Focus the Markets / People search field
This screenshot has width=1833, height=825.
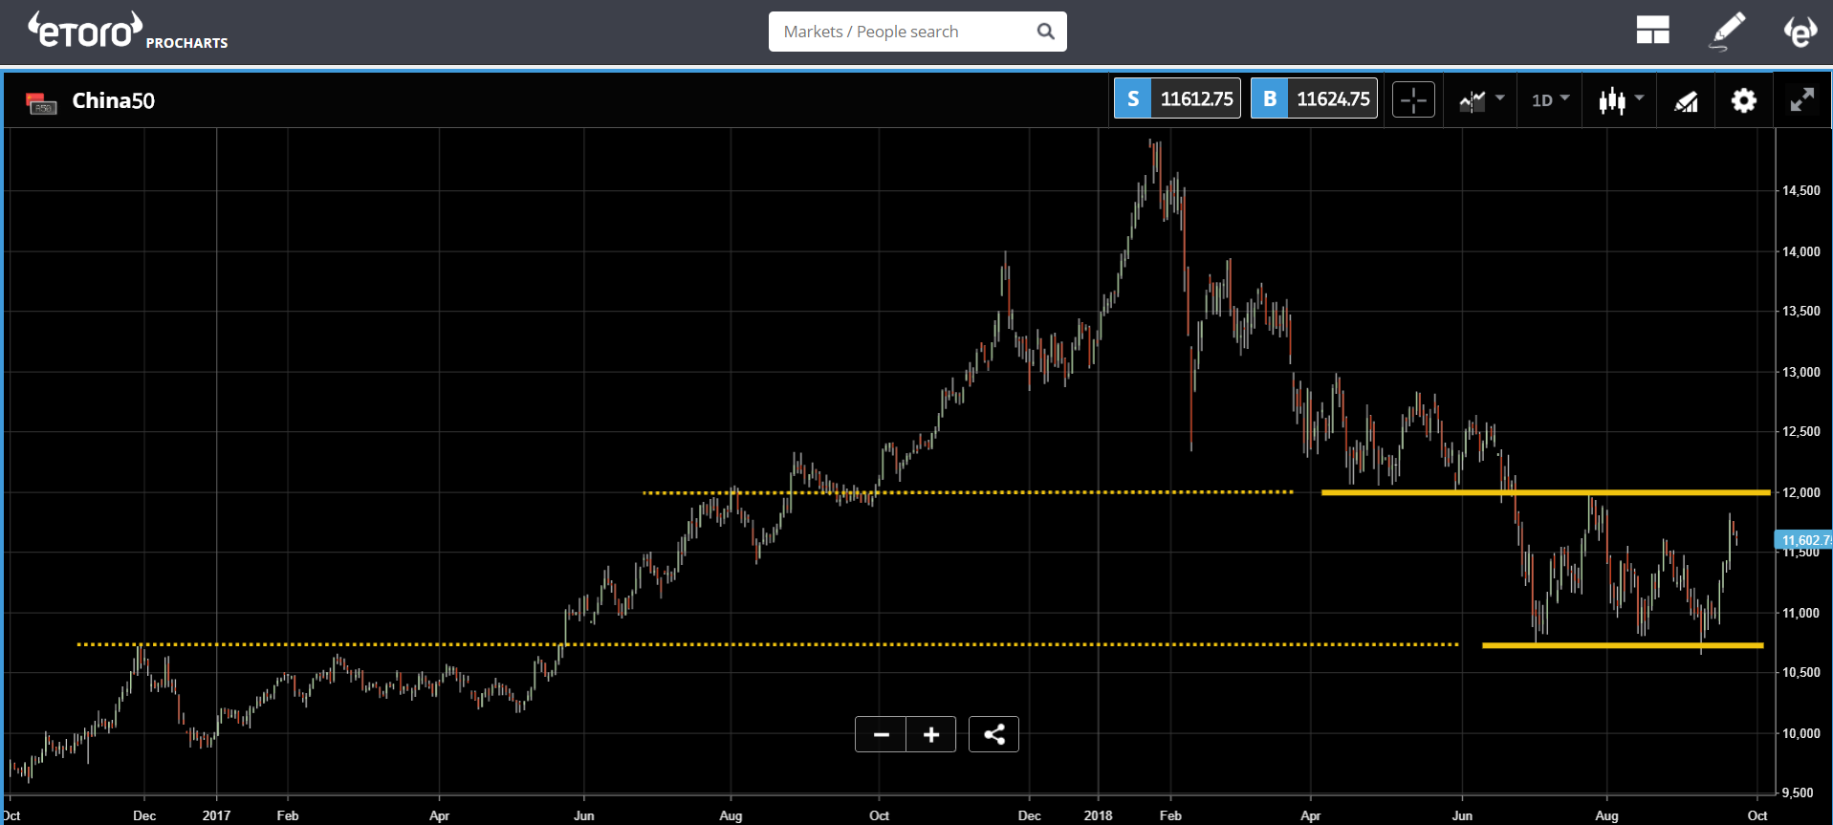pos(917,32)
